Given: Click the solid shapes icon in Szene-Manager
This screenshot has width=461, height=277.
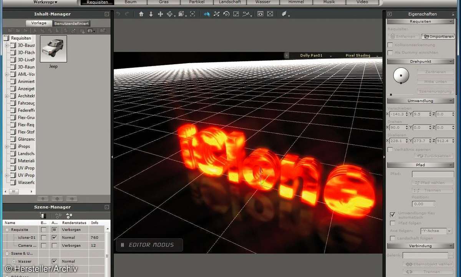Looking at the screenshot, I should coord(69,215).
